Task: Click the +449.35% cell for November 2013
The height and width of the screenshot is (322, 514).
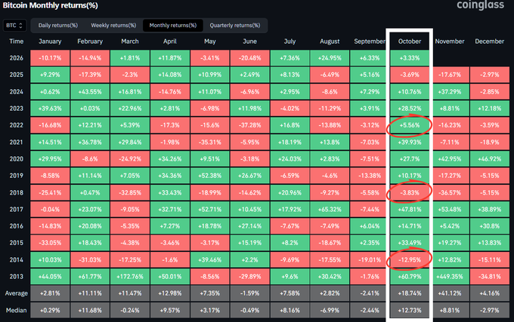Action: 450,277
